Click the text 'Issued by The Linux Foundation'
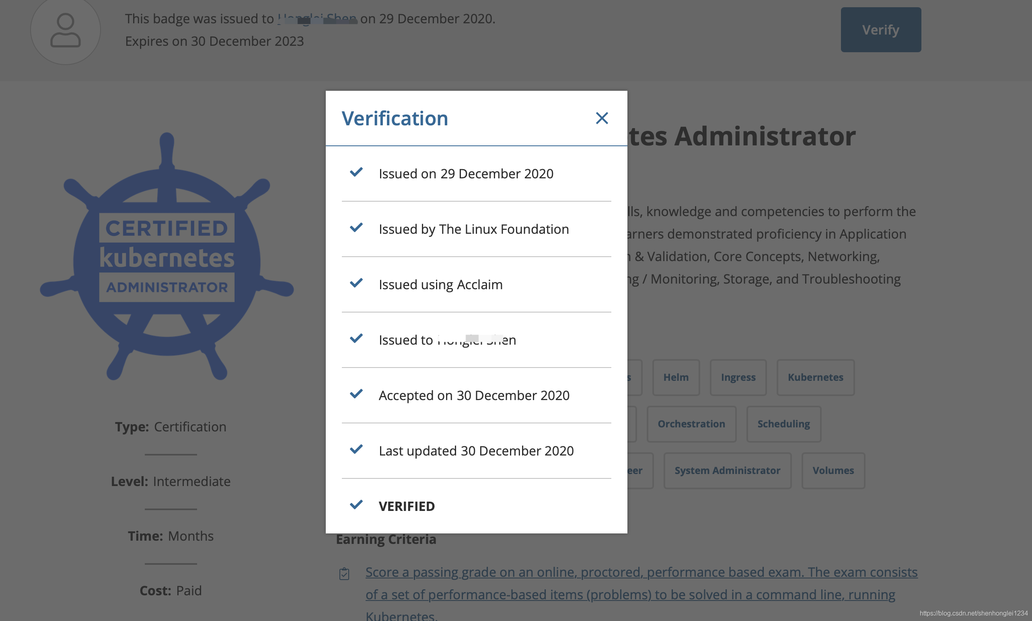Viewport: 1032px width, 621px height. [x=474, y=229]
